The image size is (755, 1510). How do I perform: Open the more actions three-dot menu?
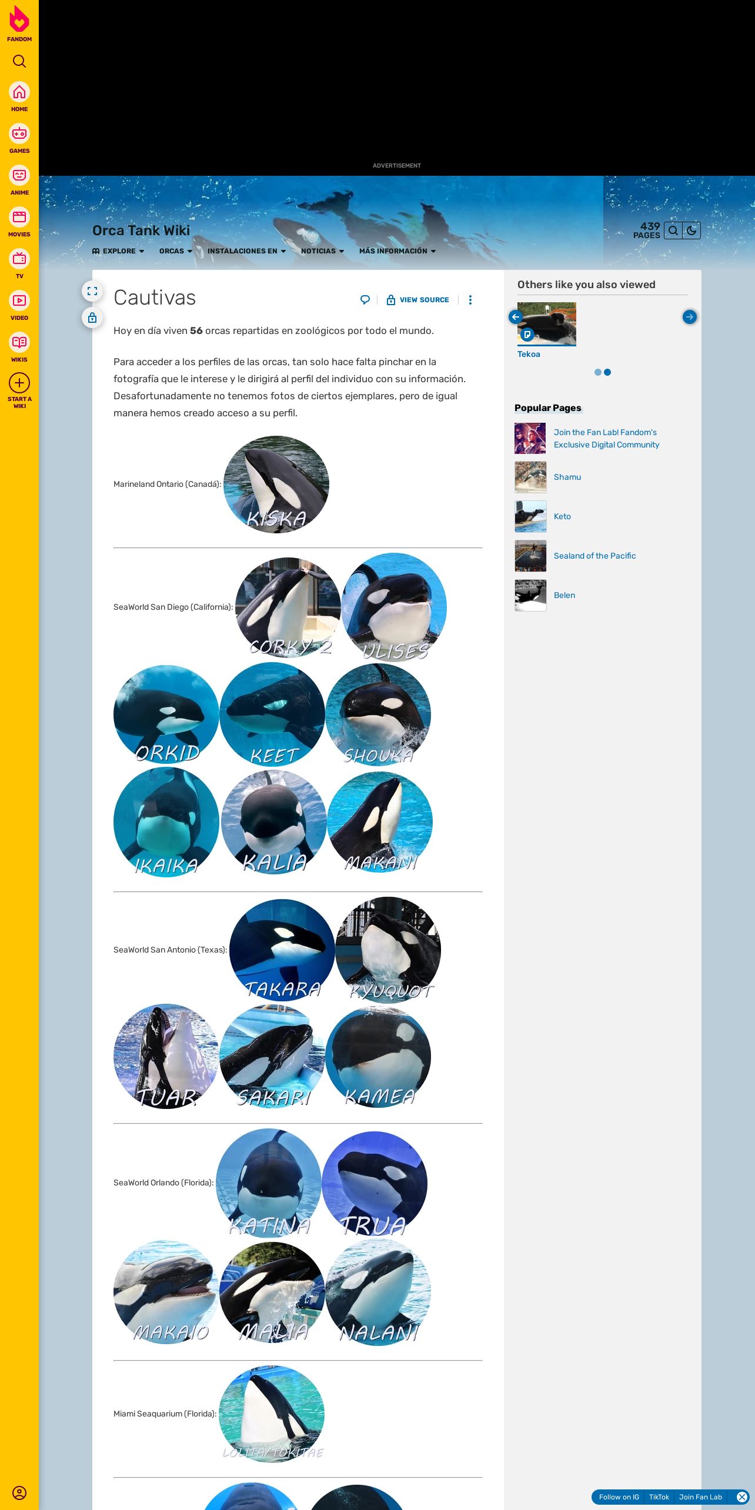pos(470,300)
